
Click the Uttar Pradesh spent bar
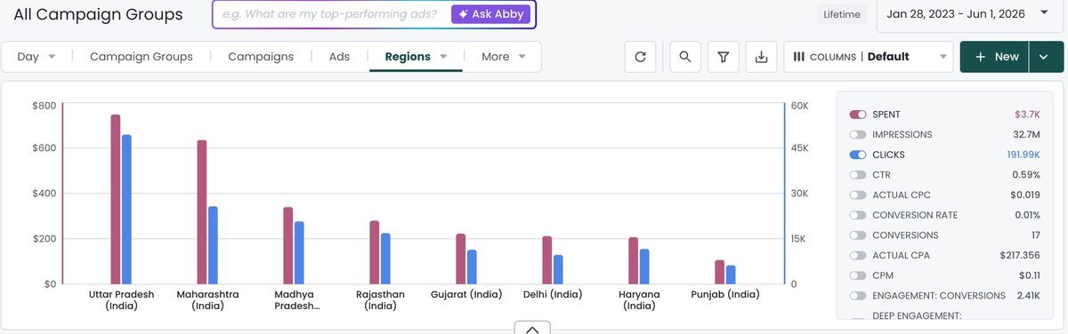click(x=116, y=199)
